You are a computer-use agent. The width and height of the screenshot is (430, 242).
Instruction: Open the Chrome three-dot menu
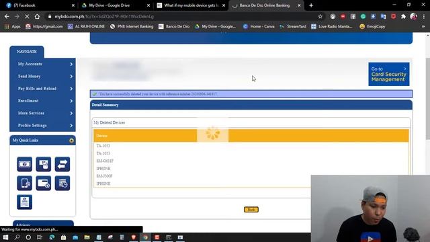[424, 16]
